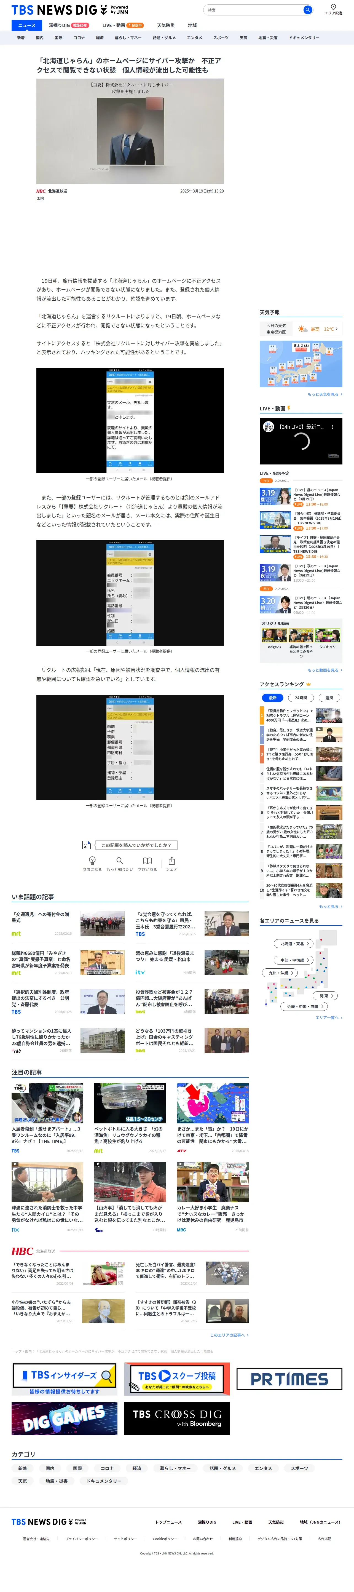Viewport: 354px width, 1592px height.
Task: Play the 24h LIVE video player
Action: click(x=301, y=441)
